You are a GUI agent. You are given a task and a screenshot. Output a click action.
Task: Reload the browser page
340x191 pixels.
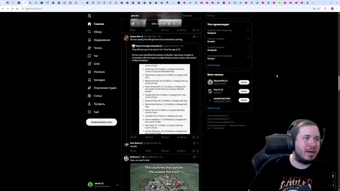click(12, 8)
